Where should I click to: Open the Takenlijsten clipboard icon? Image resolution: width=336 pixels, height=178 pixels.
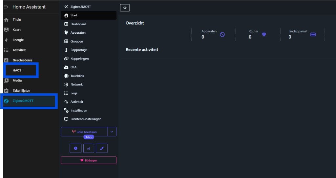6,91
